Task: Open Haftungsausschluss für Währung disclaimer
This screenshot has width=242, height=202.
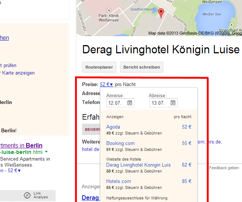Action: (x=137, y=198)
